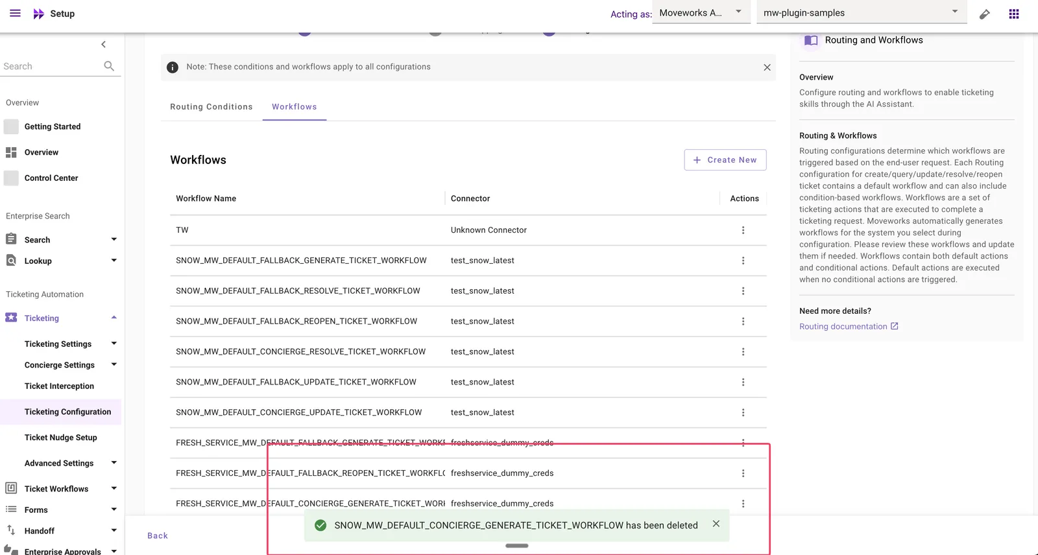Go to Ticketing Configuration page
This screenshot has width=1038, height=555.
pyautogui.click(x=67, y=412)
